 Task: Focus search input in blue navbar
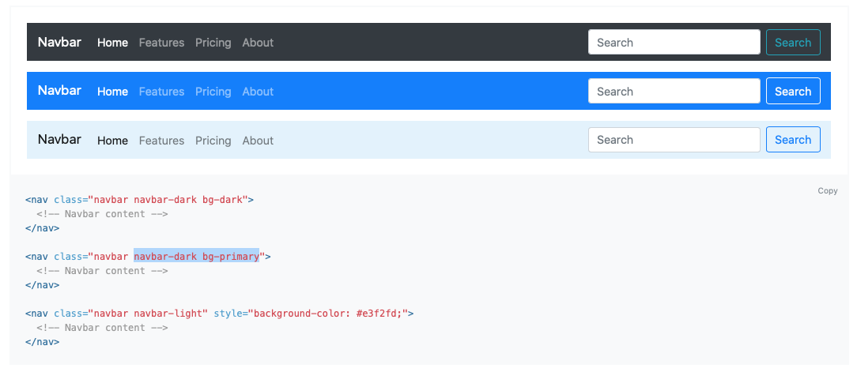click(674, 91)
